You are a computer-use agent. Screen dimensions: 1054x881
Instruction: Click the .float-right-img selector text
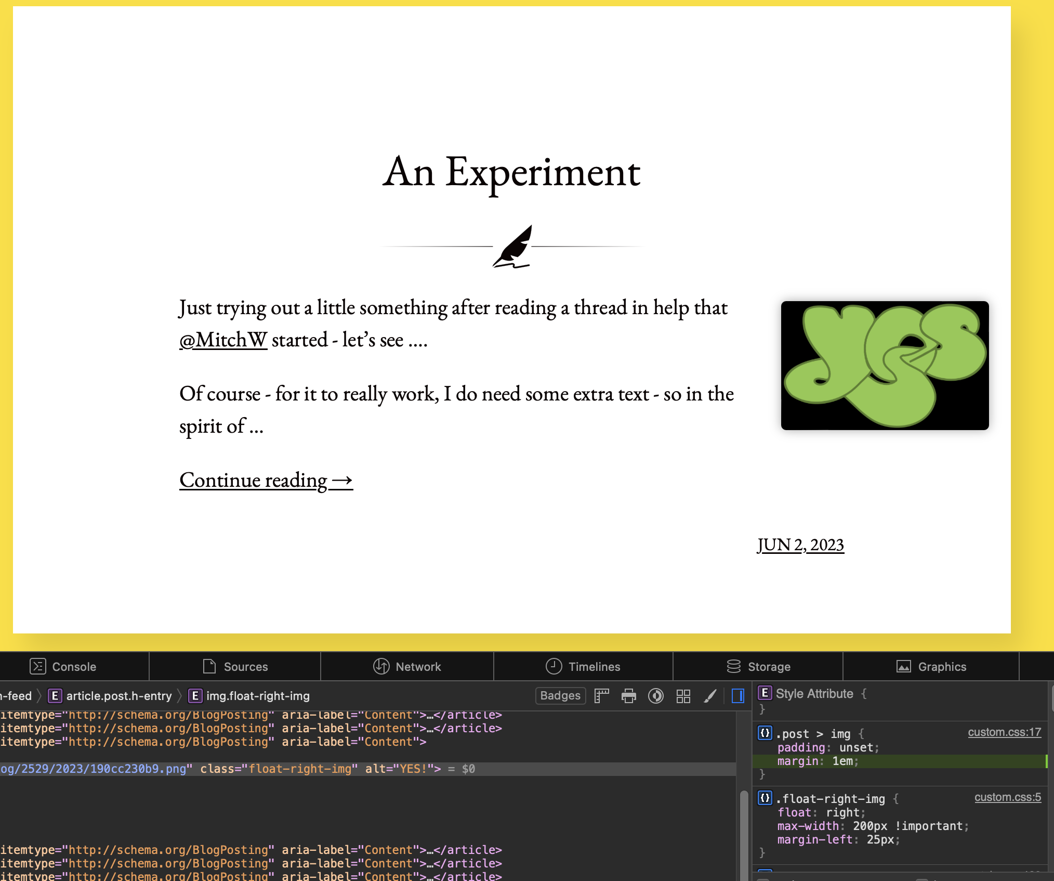[831, 798]
